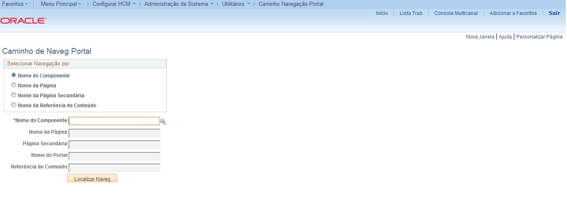567x197 pixels.
Task: Choose the Nome da Página Secundária radio option
Action: click(14, 95)
